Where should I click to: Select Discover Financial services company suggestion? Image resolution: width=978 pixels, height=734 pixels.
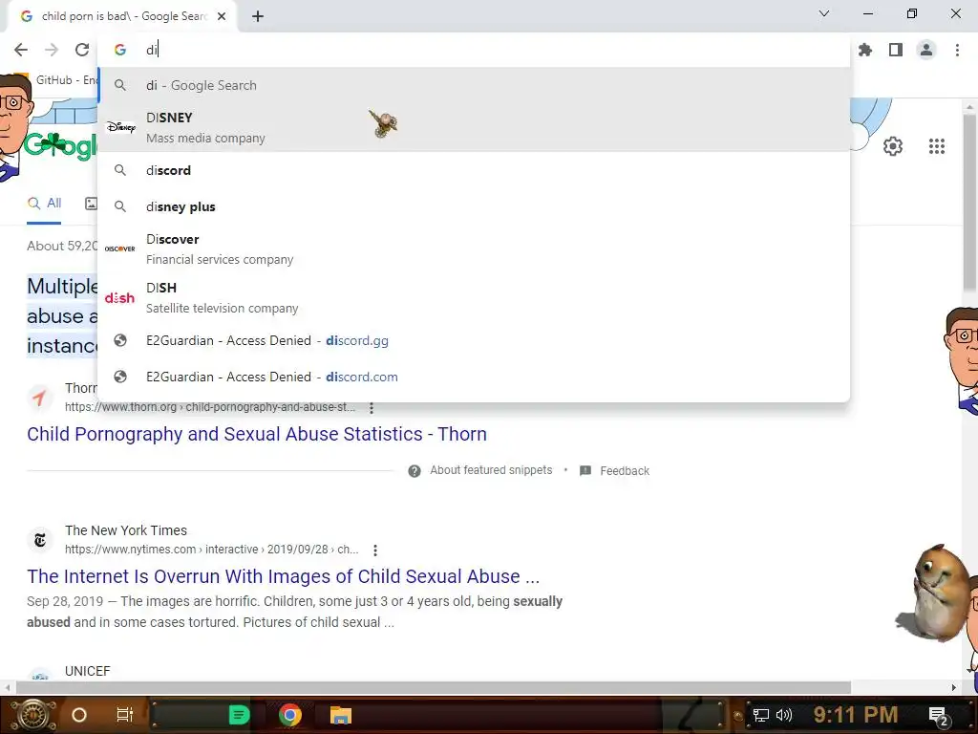474,249
